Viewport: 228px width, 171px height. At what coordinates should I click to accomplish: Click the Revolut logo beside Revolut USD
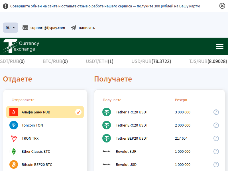[107, 164]
